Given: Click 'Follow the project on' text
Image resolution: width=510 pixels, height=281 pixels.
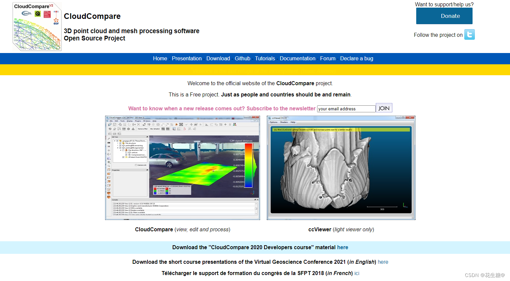Looking at the screenshot, I should point(438,35).
